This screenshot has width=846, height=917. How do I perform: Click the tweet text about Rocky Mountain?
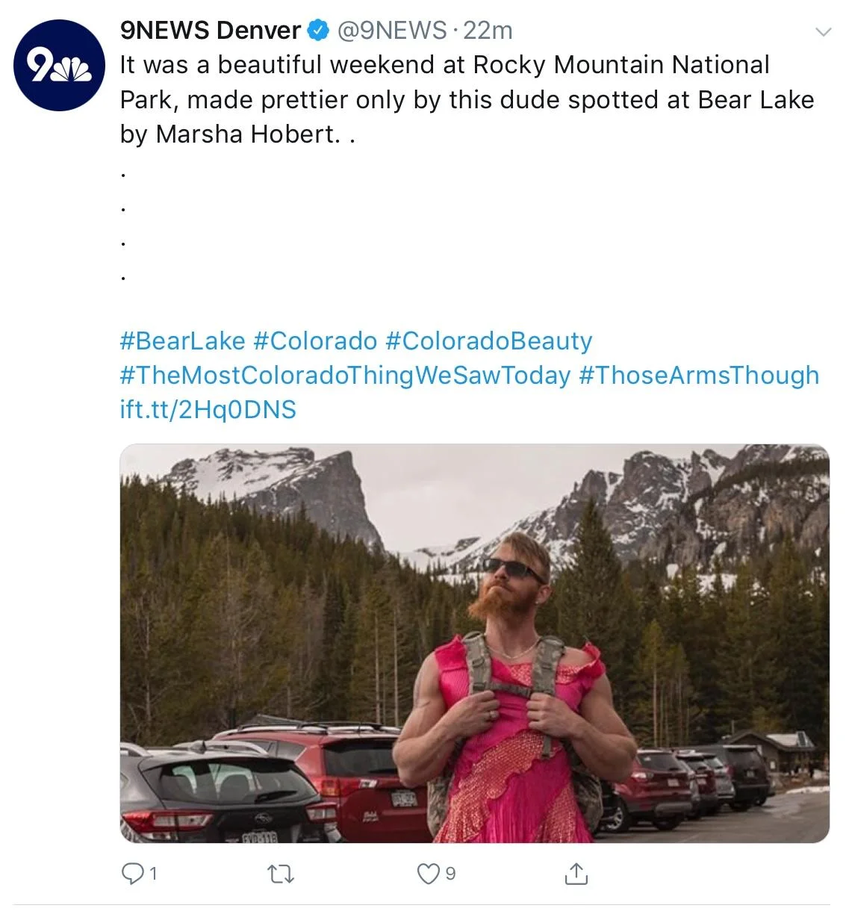467,99
